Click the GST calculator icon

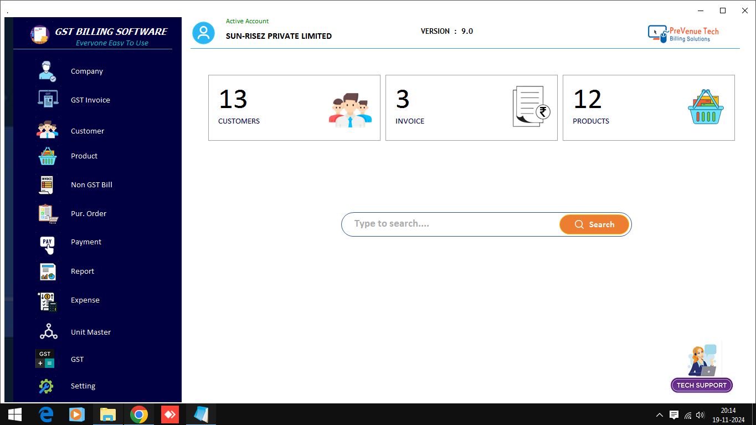pos(45,359)
